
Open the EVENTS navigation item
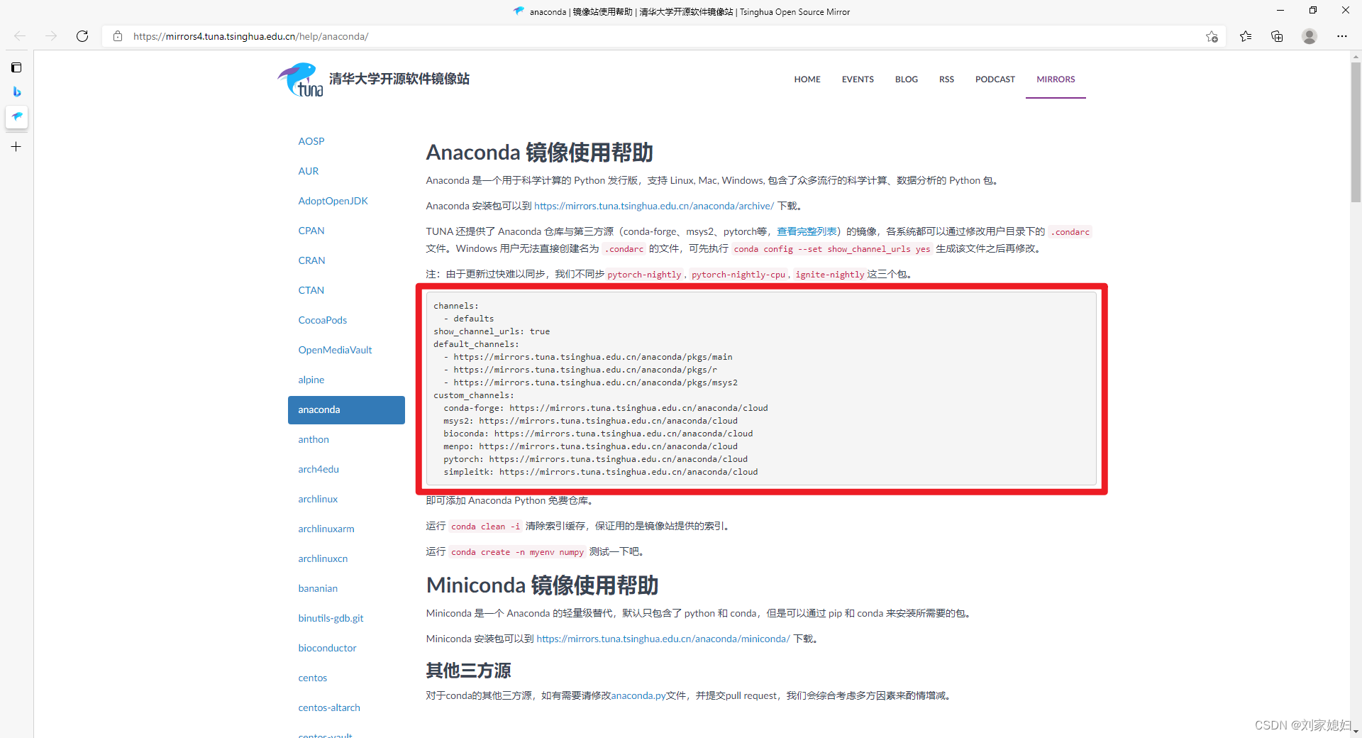point(858,79)
